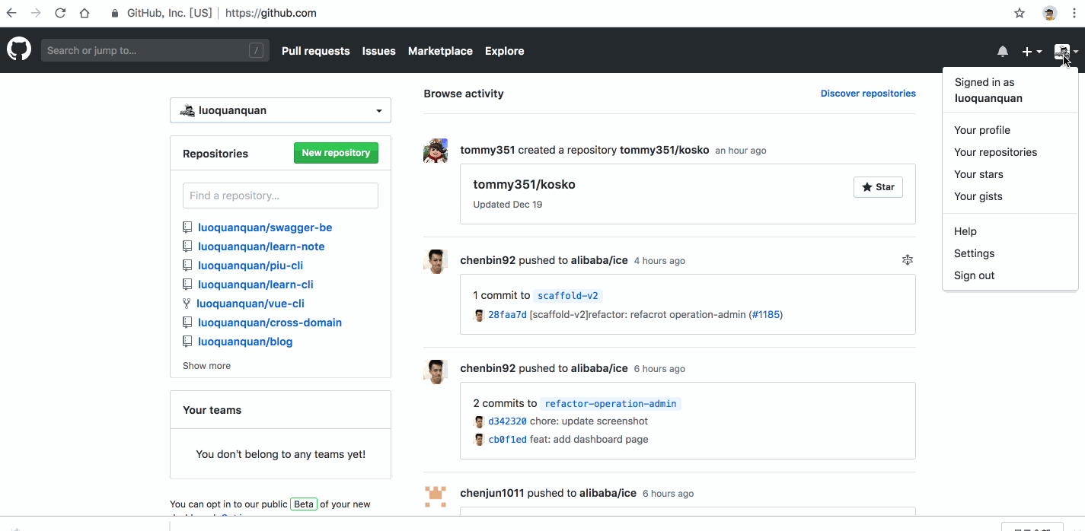Open Pull requests in the header
1085x531 pixels.
pyautogui.click(x=315, y=51)
